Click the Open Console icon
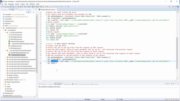 pos(172,84)
